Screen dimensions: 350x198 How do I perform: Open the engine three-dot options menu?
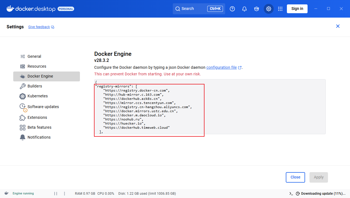64,194
